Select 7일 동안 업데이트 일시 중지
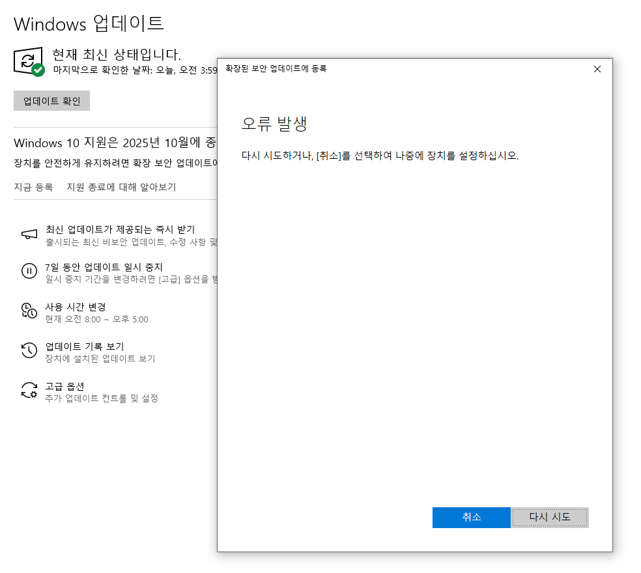The width and height of the screenshot is (641, 573). coord(104,267)
